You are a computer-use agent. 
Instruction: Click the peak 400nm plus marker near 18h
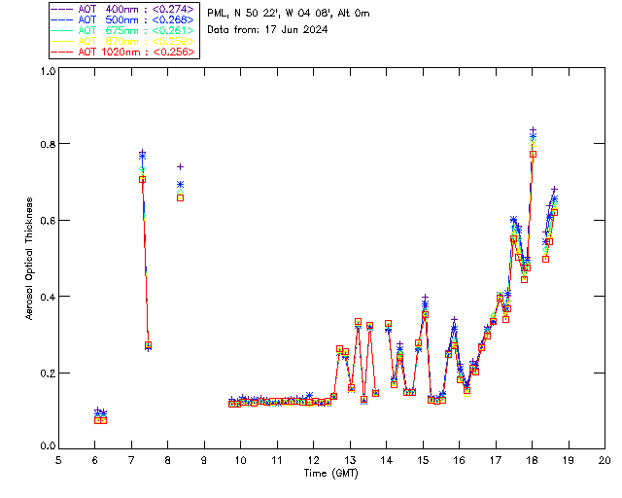pyautogui.click(x=534, y=130)
